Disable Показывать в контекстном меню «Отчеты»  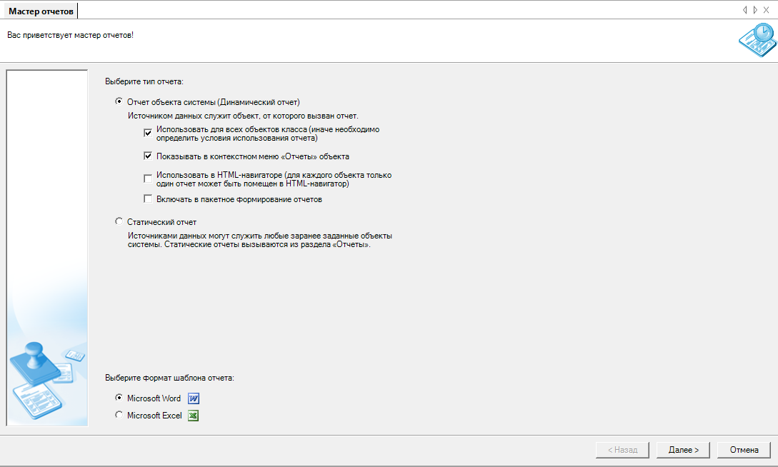148,156
